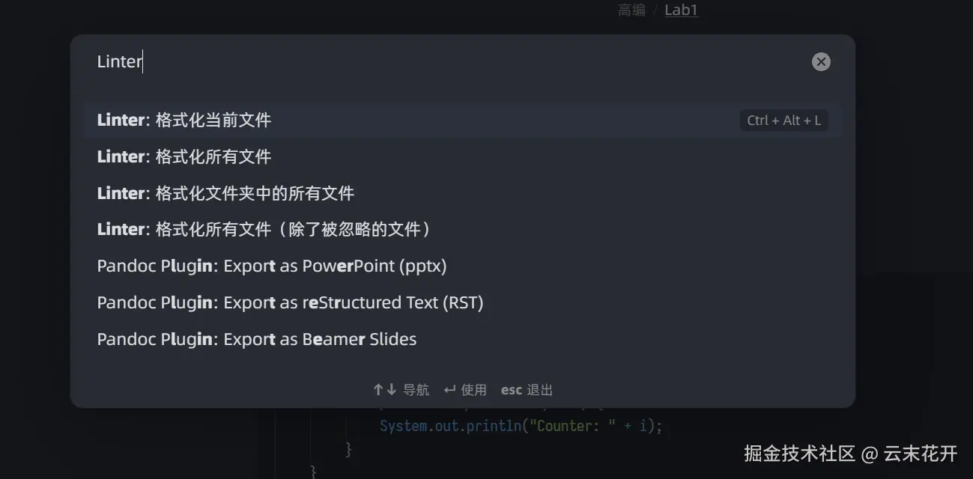
Task: Clear the search query with the X icon
Action: click(x=821, y=62)
